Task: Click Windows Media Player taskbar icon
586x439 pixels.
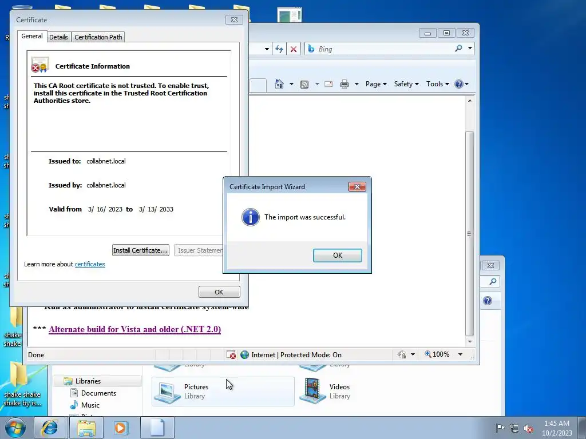Action: tap(121, 428)
